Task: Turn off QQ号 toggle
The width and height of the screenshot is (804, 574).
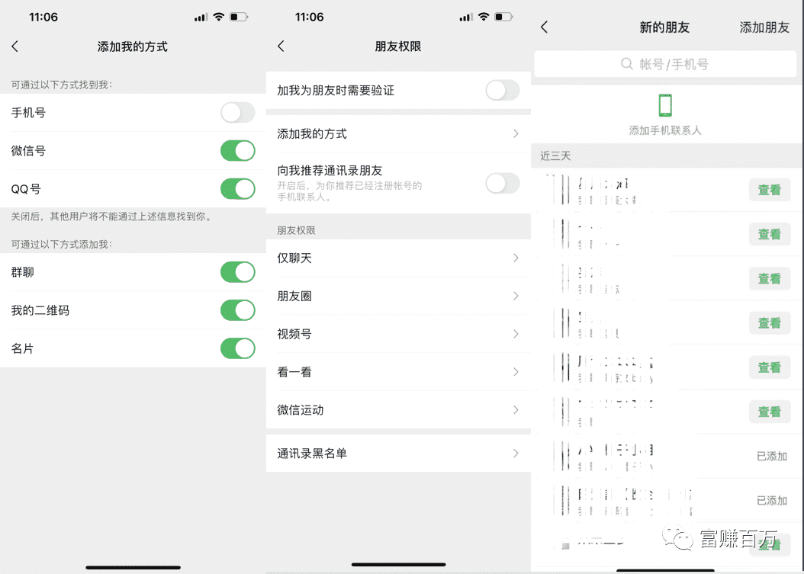Action: (238, 188)
